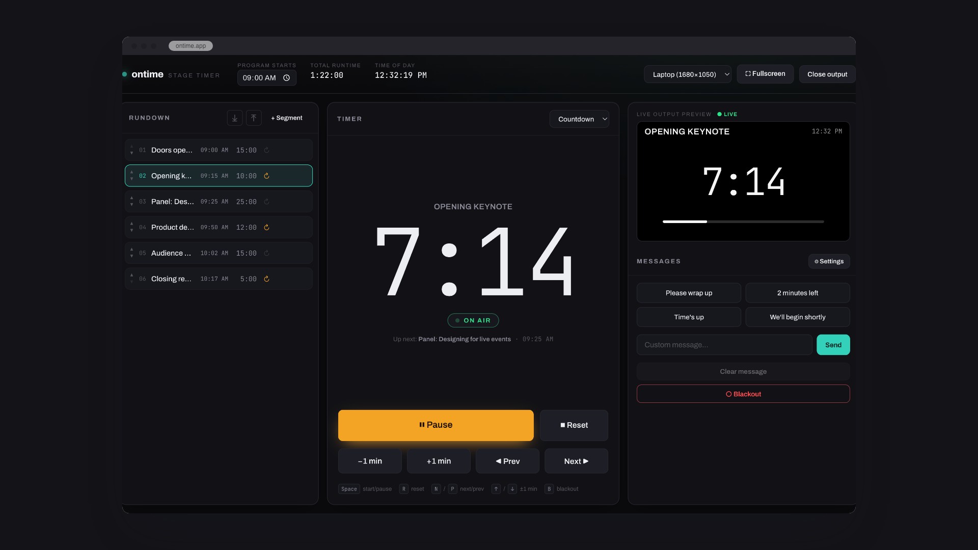
Task: Open the Laptop (1680×1050) output size dropdown
Action: 688,74
